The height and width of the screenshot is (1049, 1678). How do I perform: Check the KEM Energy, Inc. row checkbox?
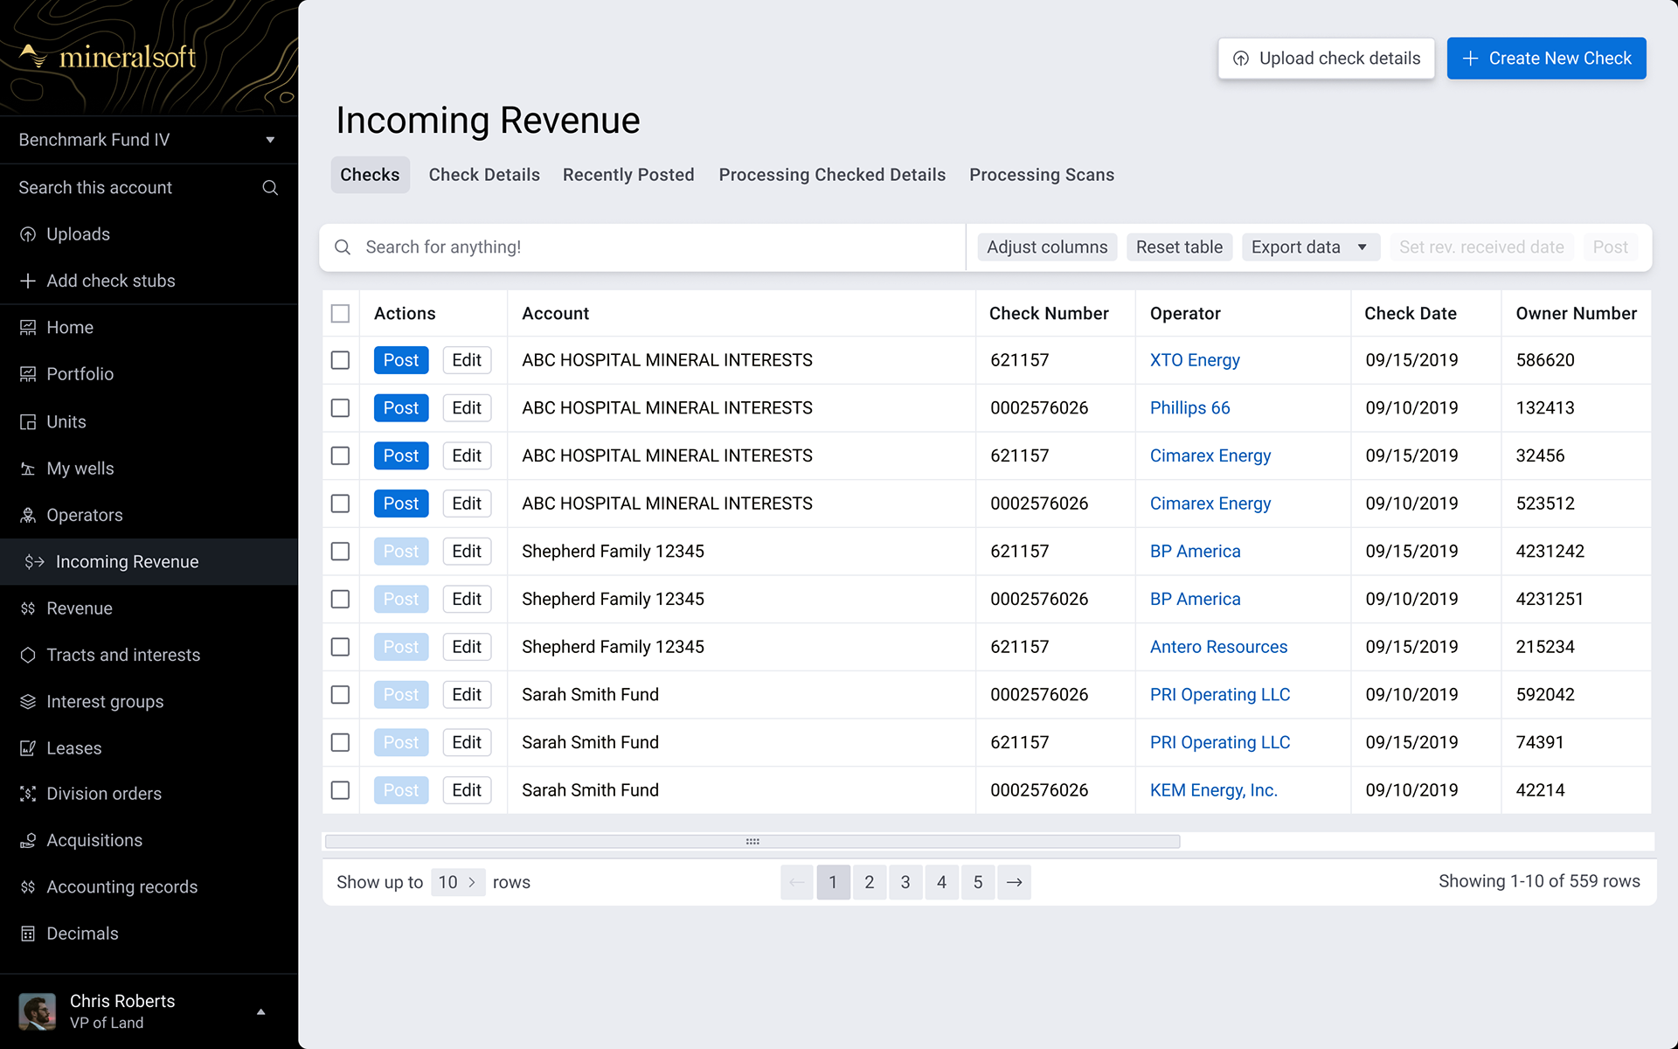341,790
